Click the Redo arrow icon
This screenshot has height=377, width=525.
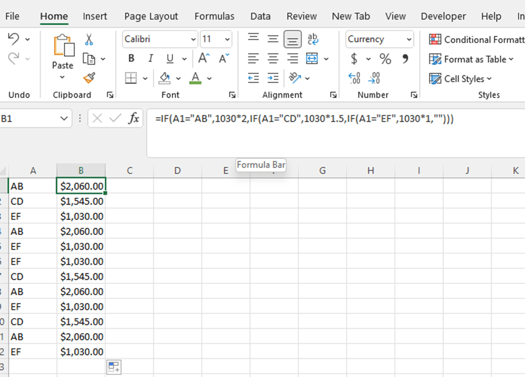pos(14,58)
